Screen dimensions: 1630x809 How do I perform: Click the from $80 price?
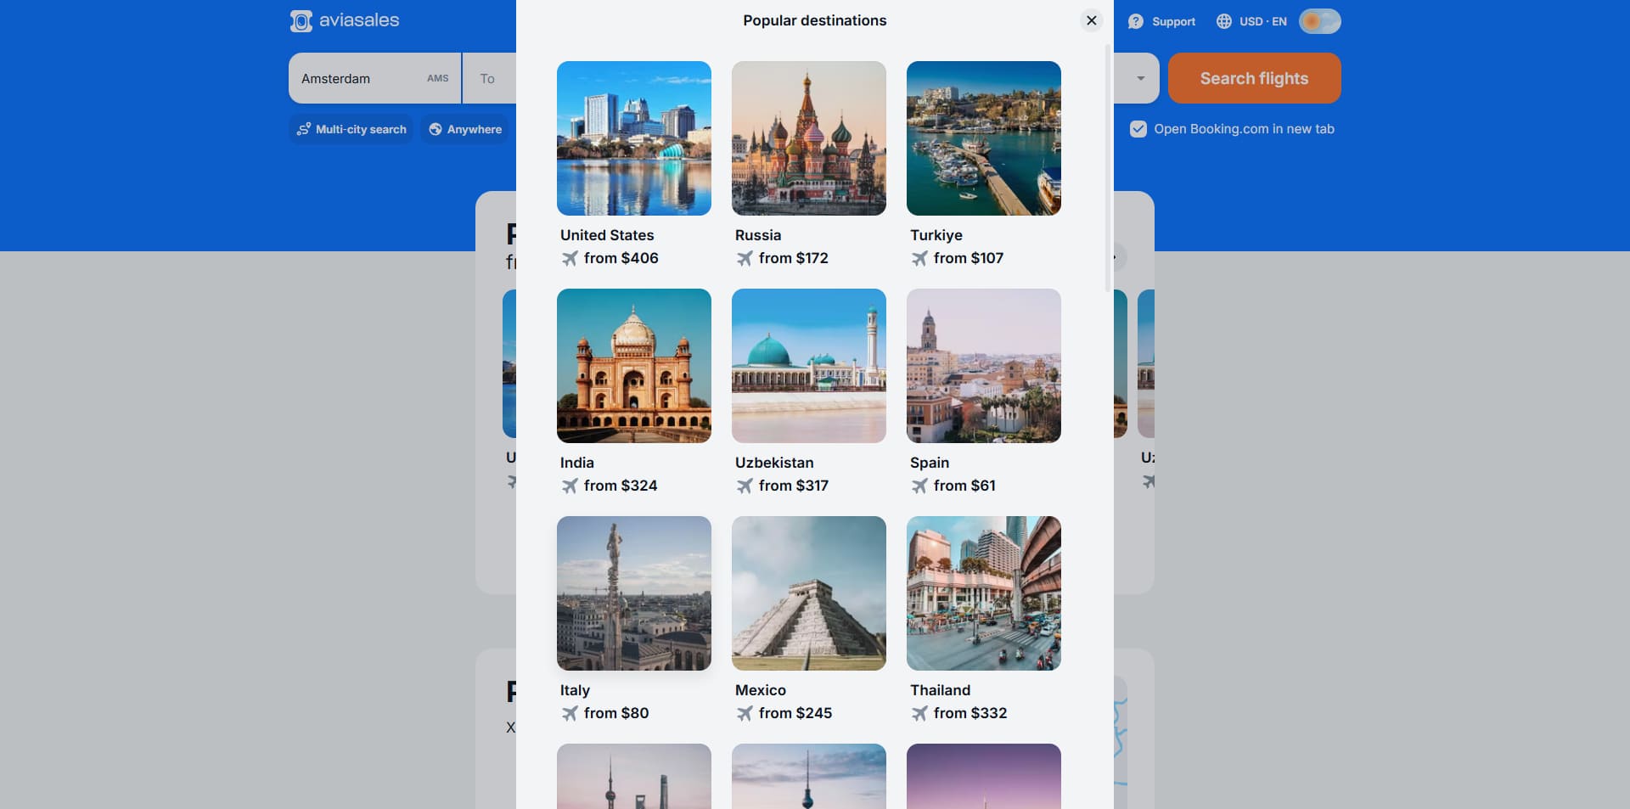(616, 713)
